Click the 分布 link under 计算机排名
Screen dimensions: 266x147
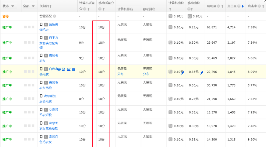(120, 74)
